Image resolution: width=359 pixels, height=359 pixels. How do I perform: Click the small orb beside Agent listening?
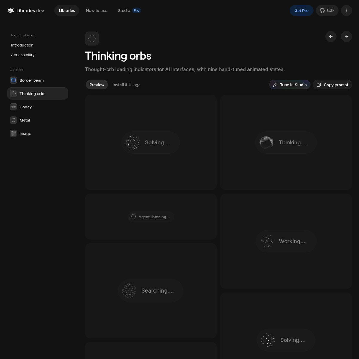133,217
